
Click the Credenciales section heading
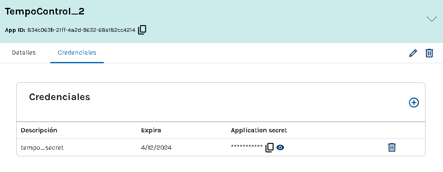(60, 97)
